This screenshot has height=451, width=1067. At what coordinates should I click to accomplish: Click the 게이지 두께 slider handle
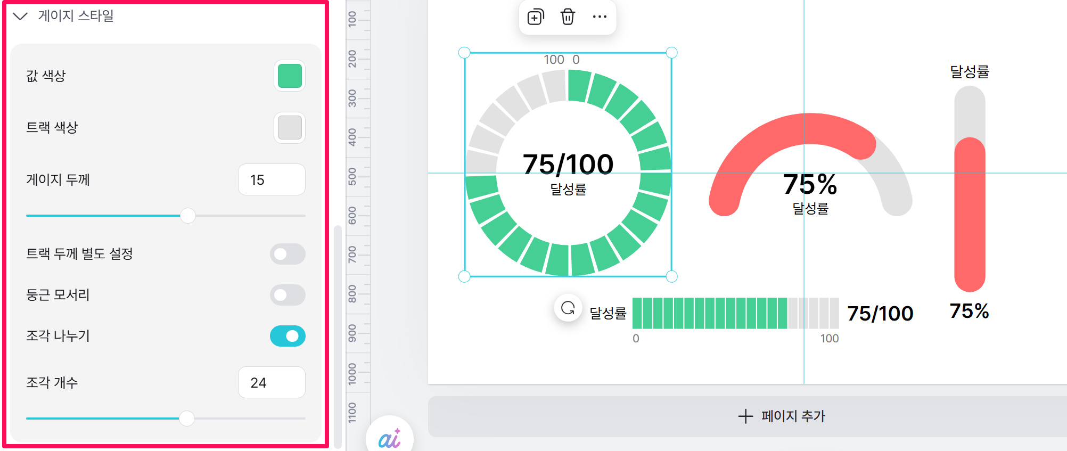tap(187, 216)
